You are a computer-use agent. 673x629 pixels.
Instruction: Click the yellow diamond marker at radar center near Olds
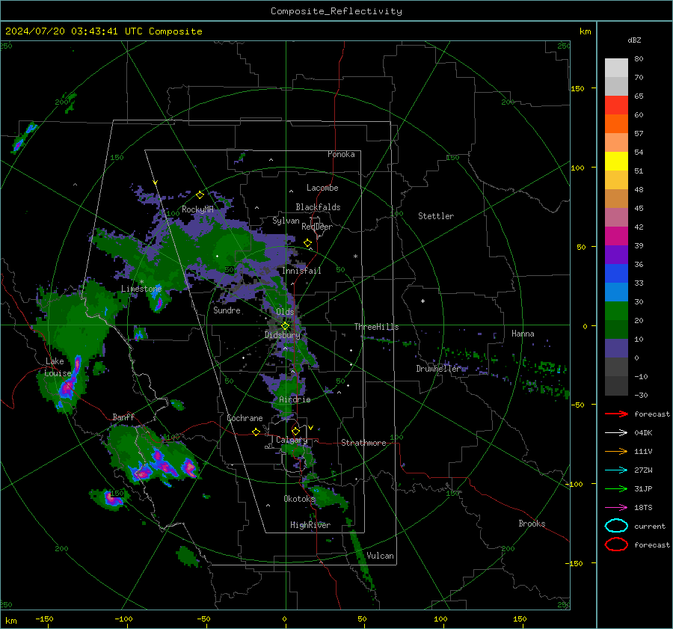point(285,326)
